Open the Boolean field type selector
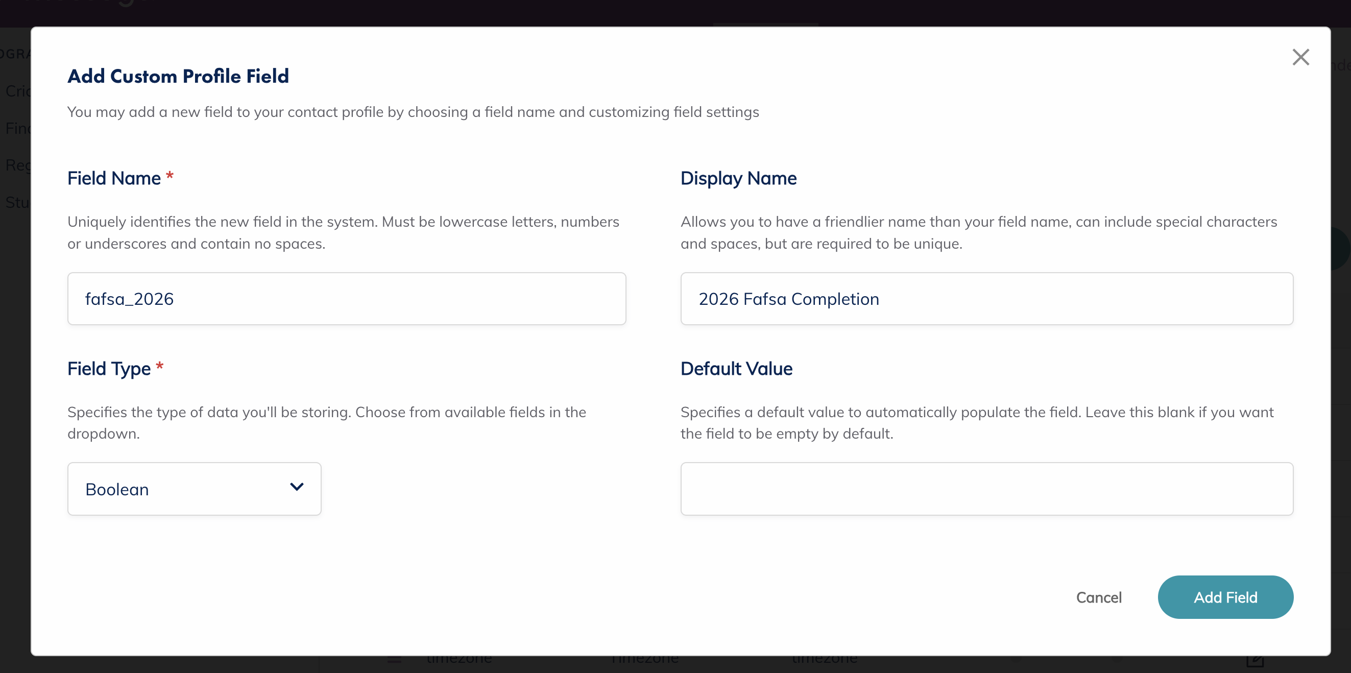The height and width of the screenshot is (673, 1351). [x=194, y=488]
